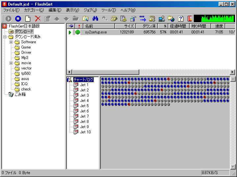Open the ツール(T) menu
The height and width of the screenshot is (177, 237).
(109, 10)
